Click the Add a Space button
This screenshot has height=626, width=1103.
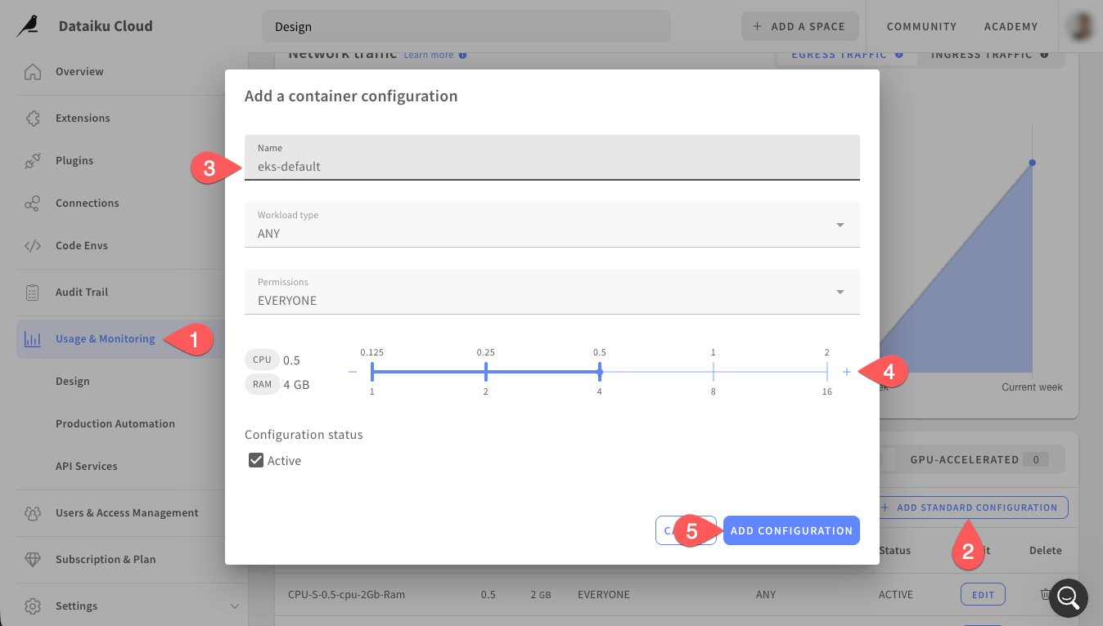coord(800,26)
